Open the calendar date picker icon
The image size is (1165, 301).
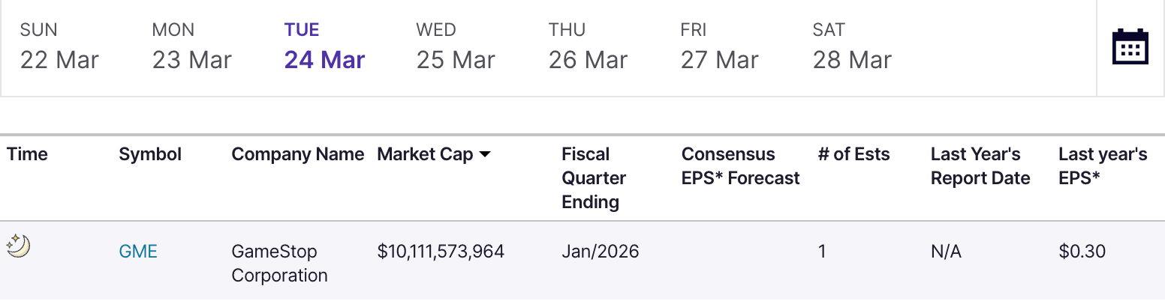1130,46
